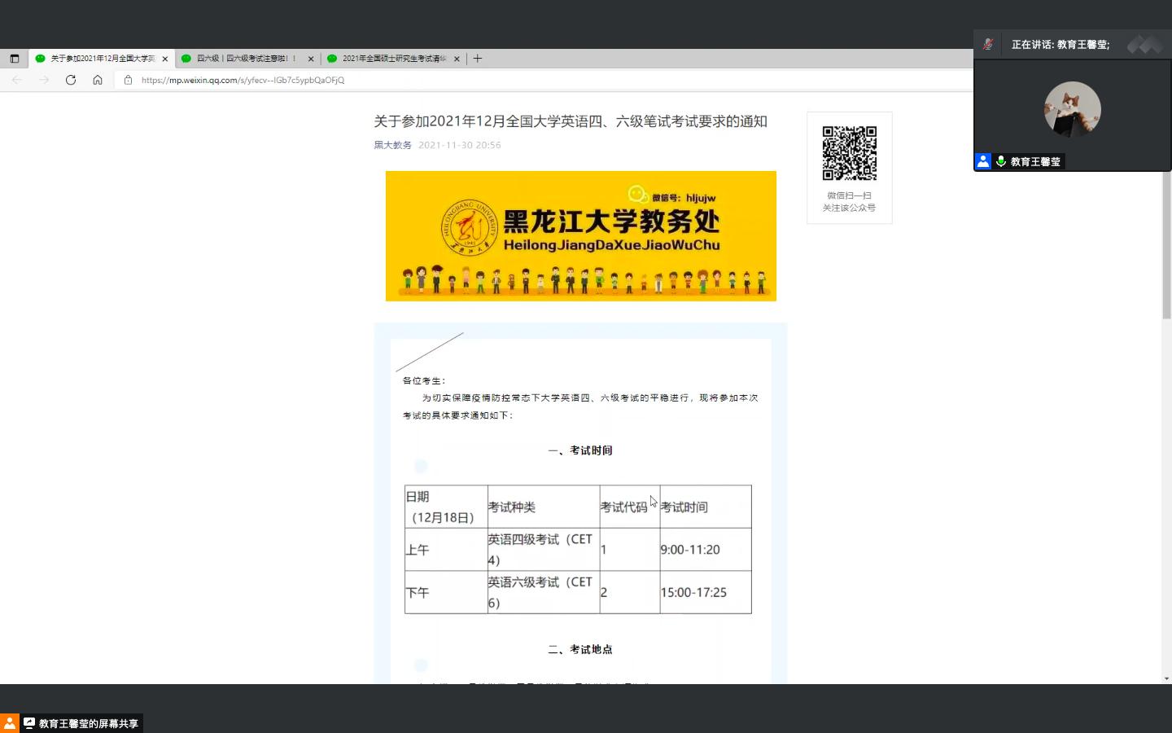Click the page scrollbar down arrow
This screenshot has height=733, width=1172.
1166,678
